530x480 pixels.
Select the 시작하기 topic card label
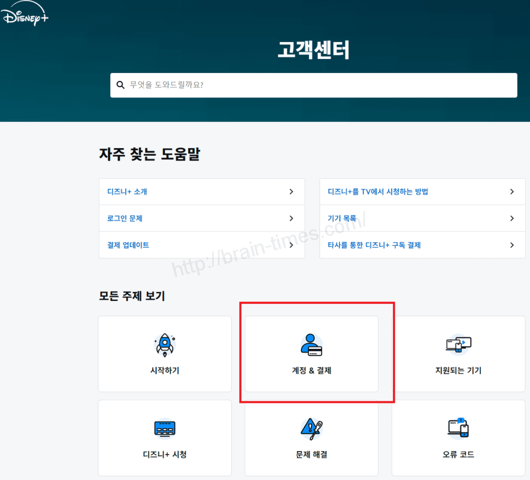pyautogui.click(x=165, y=371)
